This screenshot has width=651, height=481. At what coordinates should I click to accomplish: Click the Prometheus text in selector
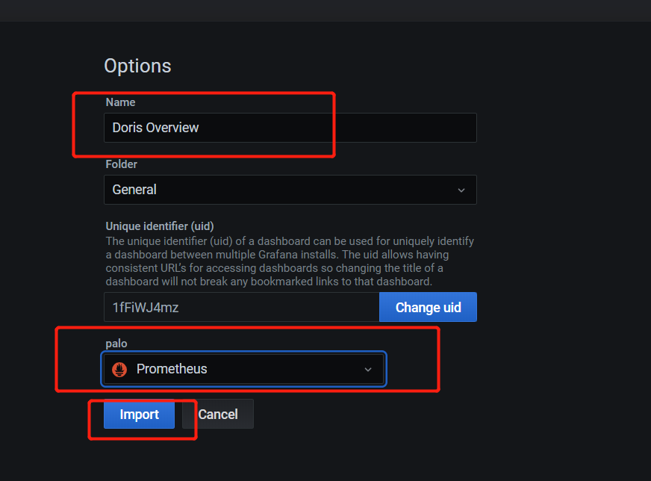(172, 369)
